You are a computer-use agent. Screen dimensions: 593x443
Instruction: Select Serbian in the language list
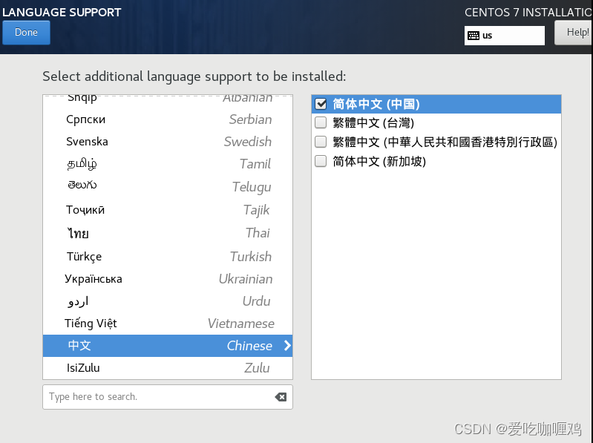click(168, 119)
